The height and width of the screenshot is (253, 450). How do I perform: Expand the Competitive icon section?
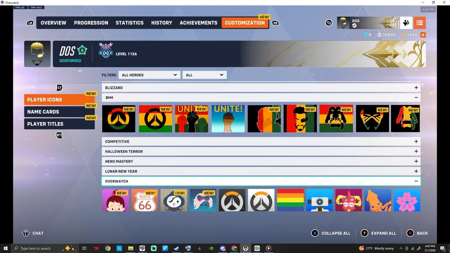tap(261, 142)
